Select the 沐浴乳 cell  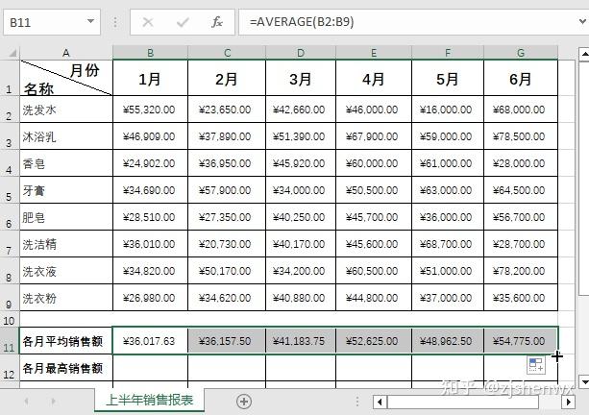(66, 136)
